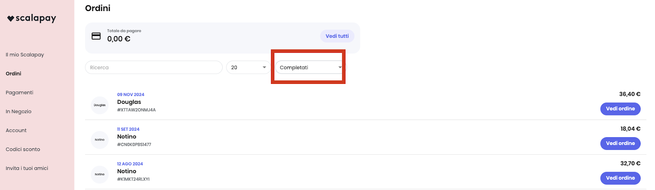
Task: Open the Douglas merchant logo
Action: [x=99, y=105]
